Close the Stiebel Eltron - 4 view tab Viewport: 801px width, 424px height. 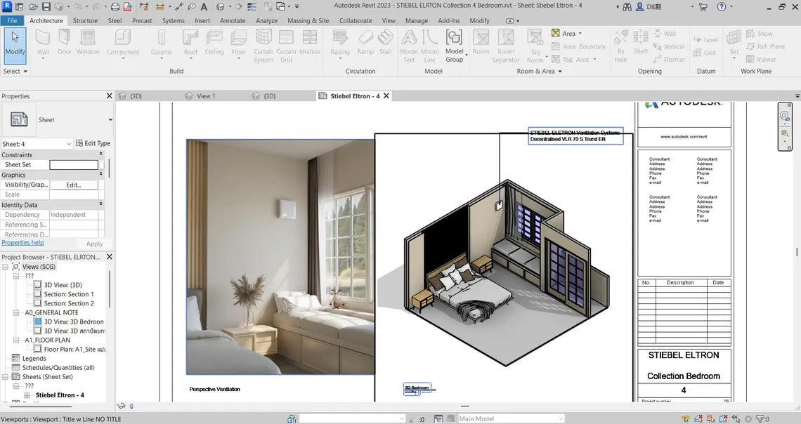(x=386, y=96)
